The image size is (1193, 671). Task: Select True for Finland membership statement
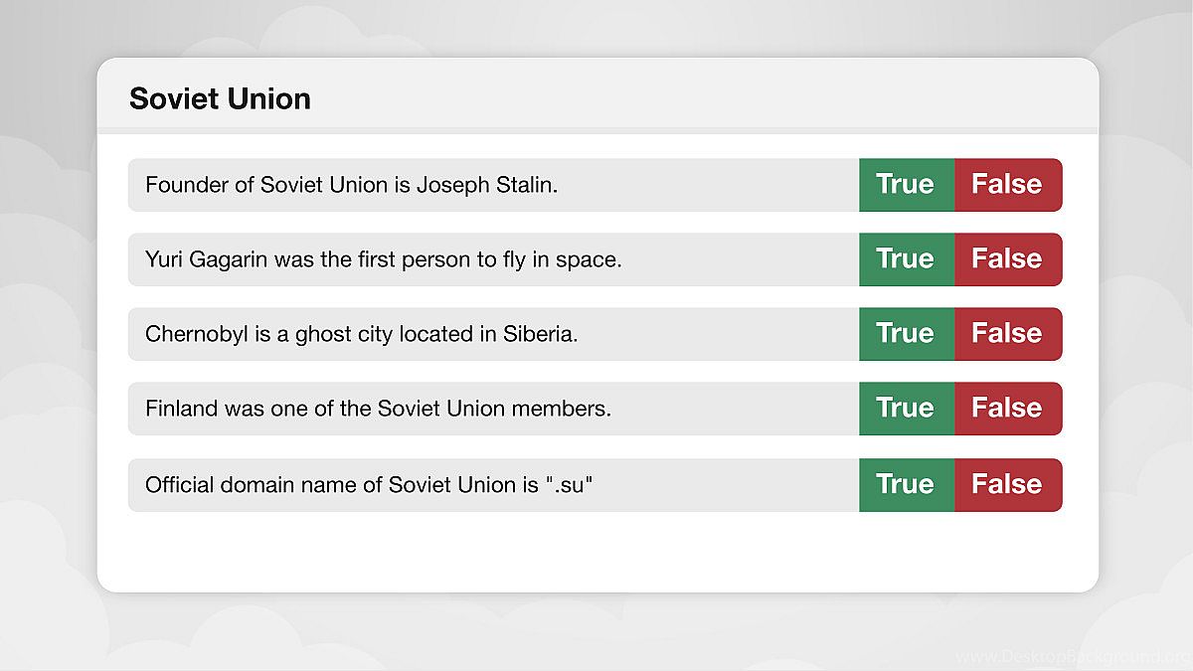(906, 409)
